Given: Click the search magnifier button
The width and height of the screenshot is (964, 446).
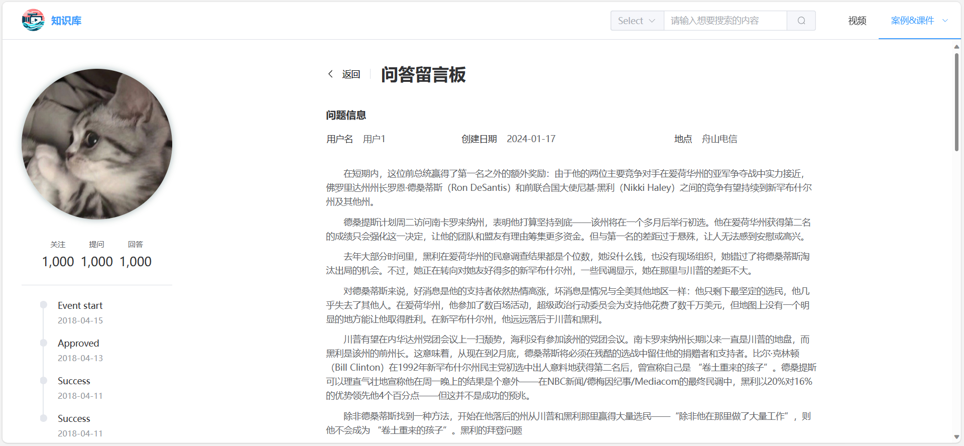Looking at the screenshot, I should [x=801, y=21].
